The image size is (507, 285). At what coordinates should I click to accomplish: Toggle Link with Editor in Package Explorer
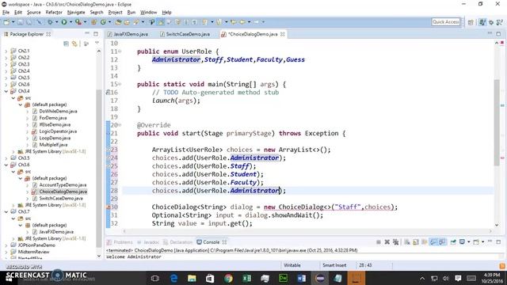pyautogui.click(x=74, y=44)
